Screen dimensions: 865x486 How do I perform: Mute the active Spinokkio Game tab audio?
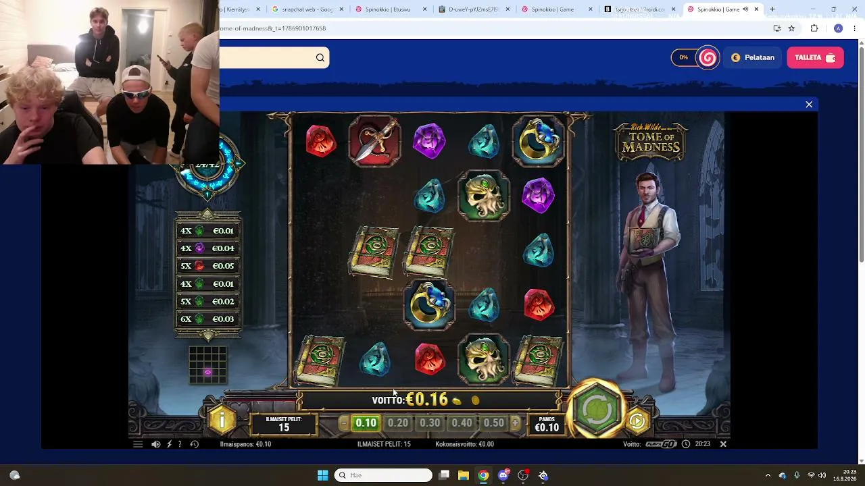tap(745, 9)
